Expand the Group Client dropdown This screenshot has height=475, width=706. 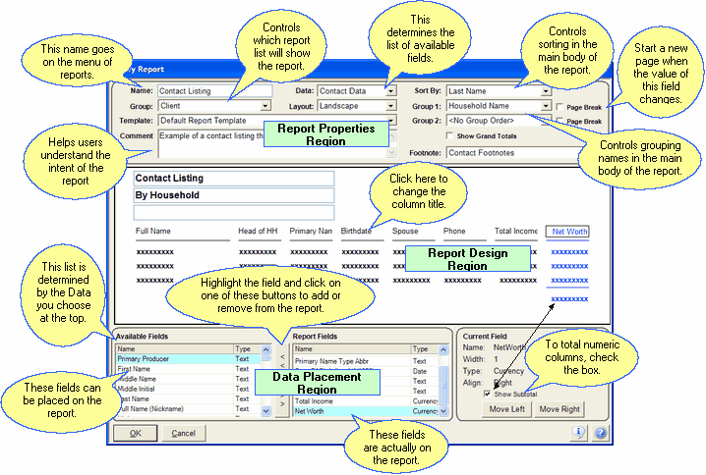coord(265,106)
